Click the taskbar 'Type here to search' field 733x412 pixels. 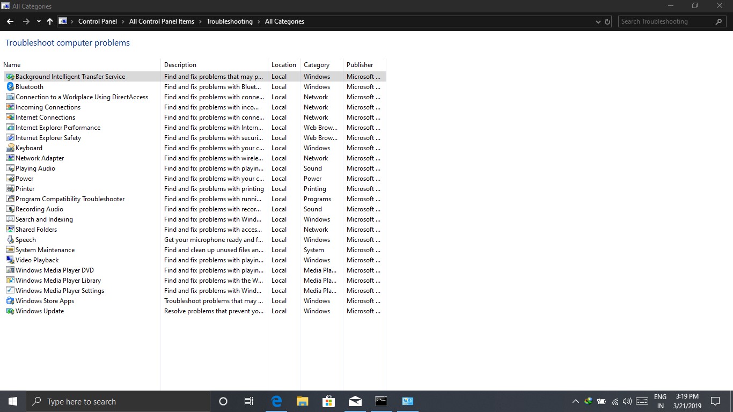click(118, 401)
